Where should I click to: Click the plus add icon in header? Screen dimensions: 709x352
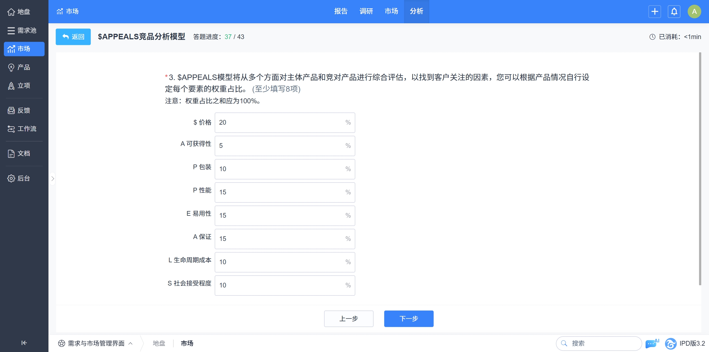654,12
